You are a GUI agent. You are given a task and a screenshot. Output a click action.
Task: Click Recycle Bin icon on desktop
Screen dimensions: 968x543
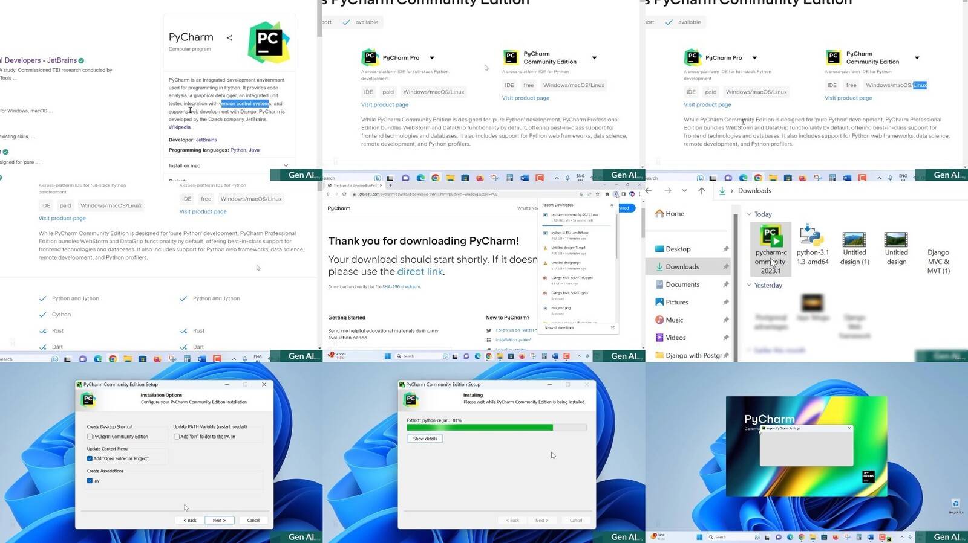point(956,506)
